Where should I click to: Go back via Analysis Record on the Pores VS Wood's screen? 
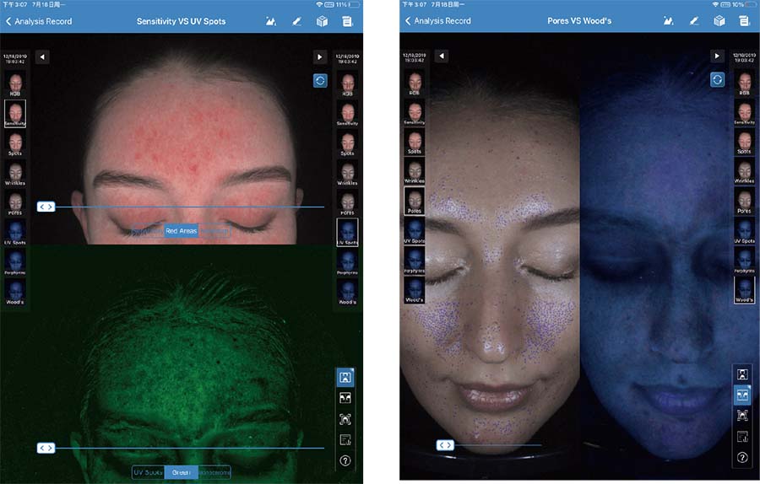tap(437, 21)
